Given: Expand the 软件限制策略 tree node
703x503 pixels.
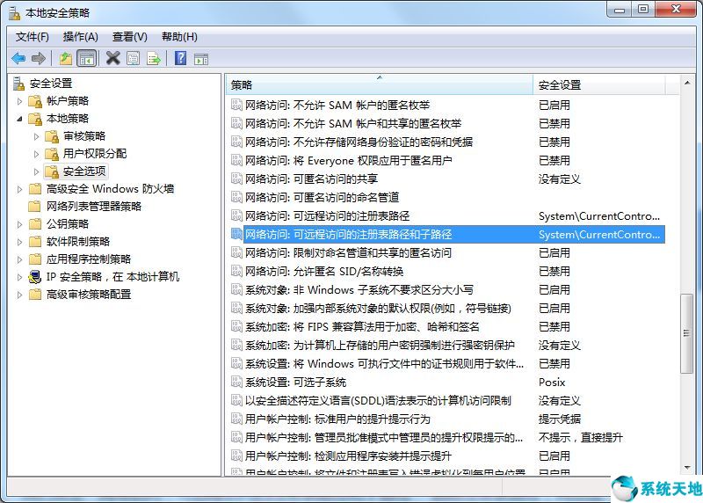Looking at the screenshot, I should 19,242.
